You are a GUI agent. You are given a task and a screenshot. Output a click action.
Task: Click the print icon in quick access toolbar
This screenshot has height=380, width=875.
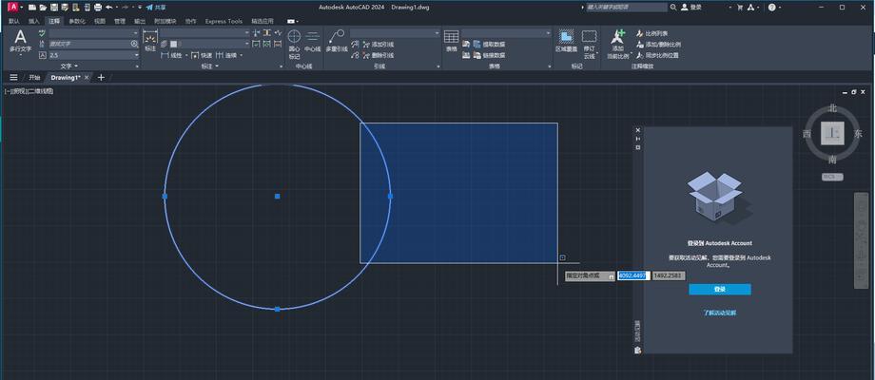[96, 7]
